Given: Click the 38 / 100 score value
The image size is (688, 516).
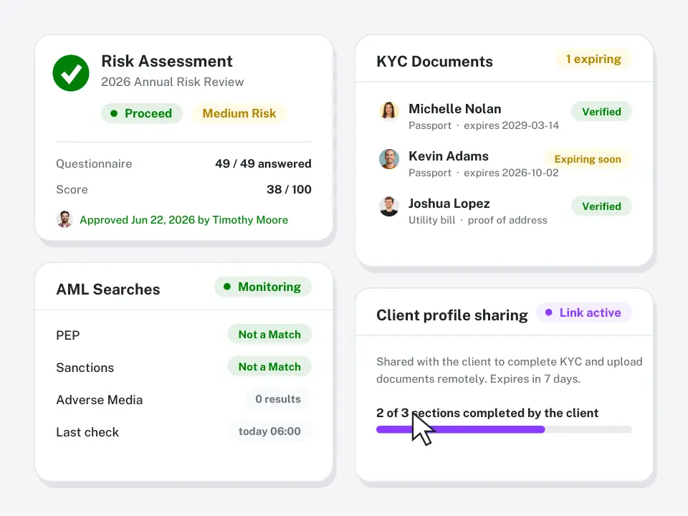Looking at the screenshot, I should 289,189.
